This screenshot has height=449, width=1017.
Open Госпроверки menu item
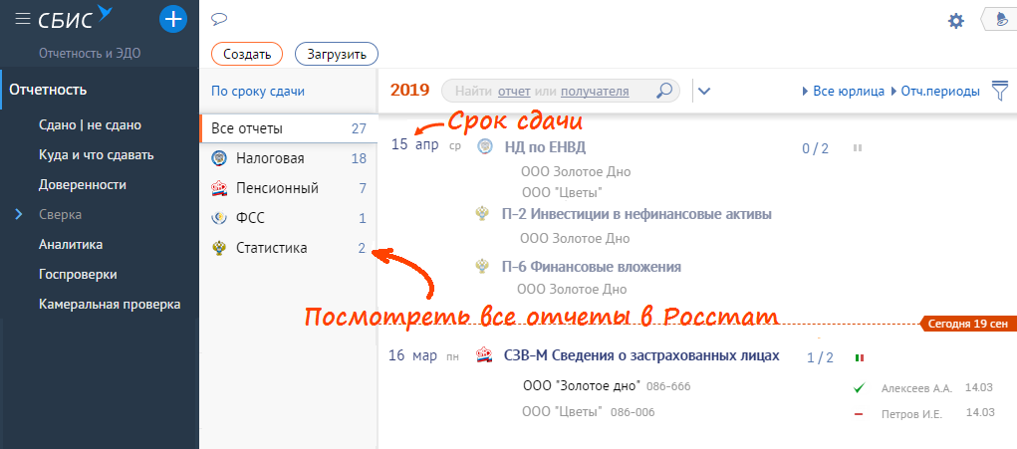coord(78,274)
